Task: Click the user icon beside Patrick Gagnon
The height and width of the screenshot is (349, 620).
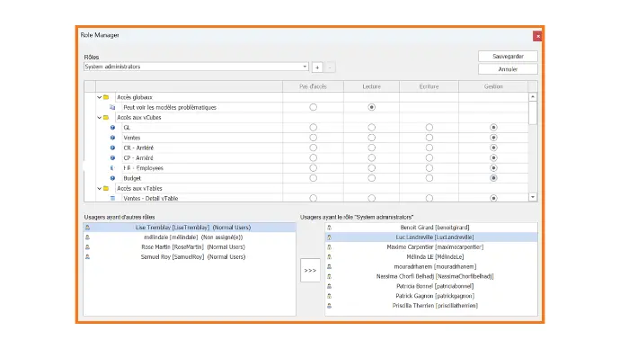Action: pyautogui.click(x=330, y=296)
